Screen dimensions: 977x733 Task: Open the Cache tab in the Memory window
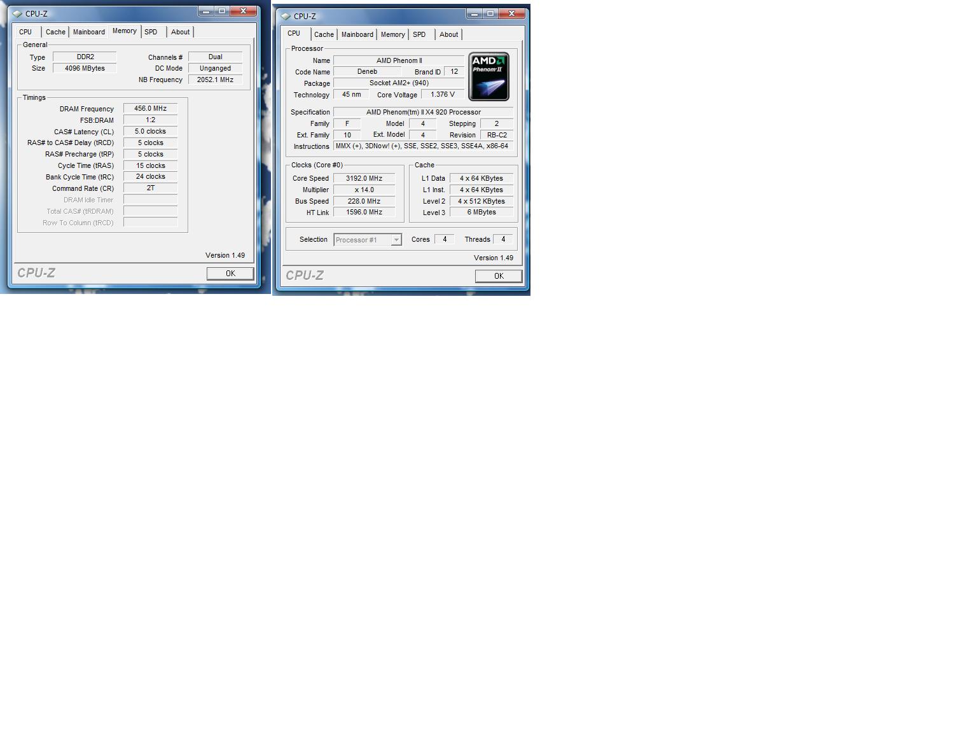(55, 32)
